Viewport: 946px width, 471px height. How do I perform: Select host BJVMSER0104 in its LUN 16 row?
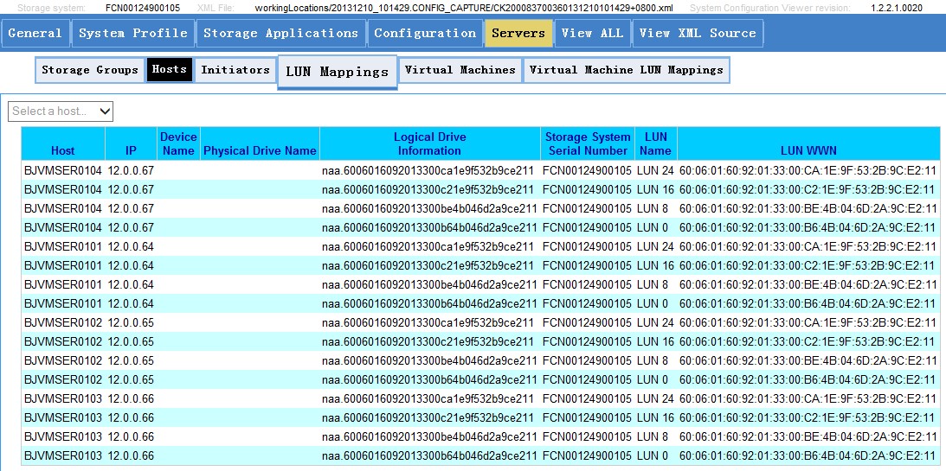(x=63, y=190)
